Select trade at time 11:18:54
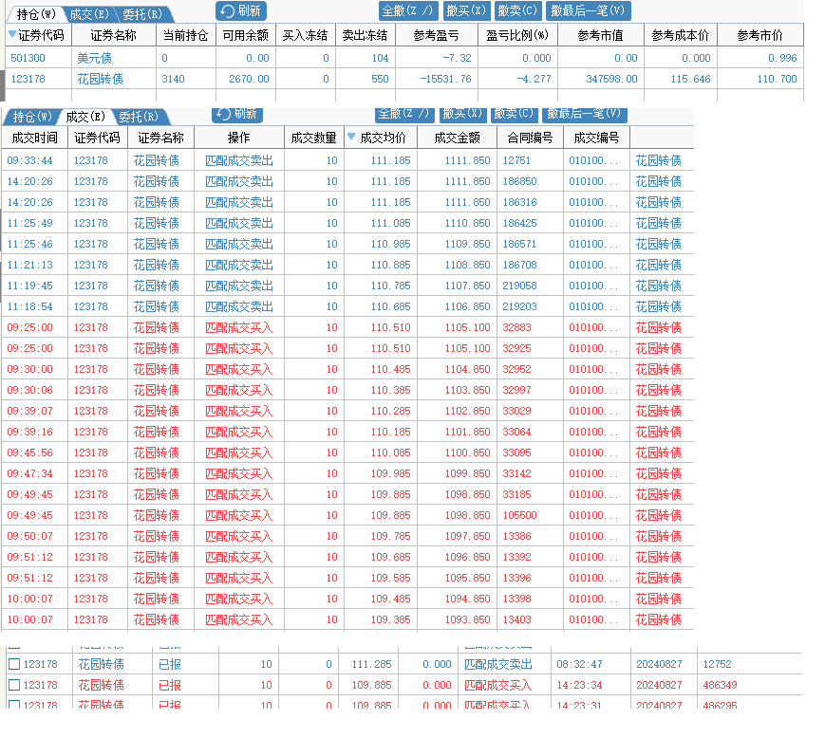 (347, 306)
